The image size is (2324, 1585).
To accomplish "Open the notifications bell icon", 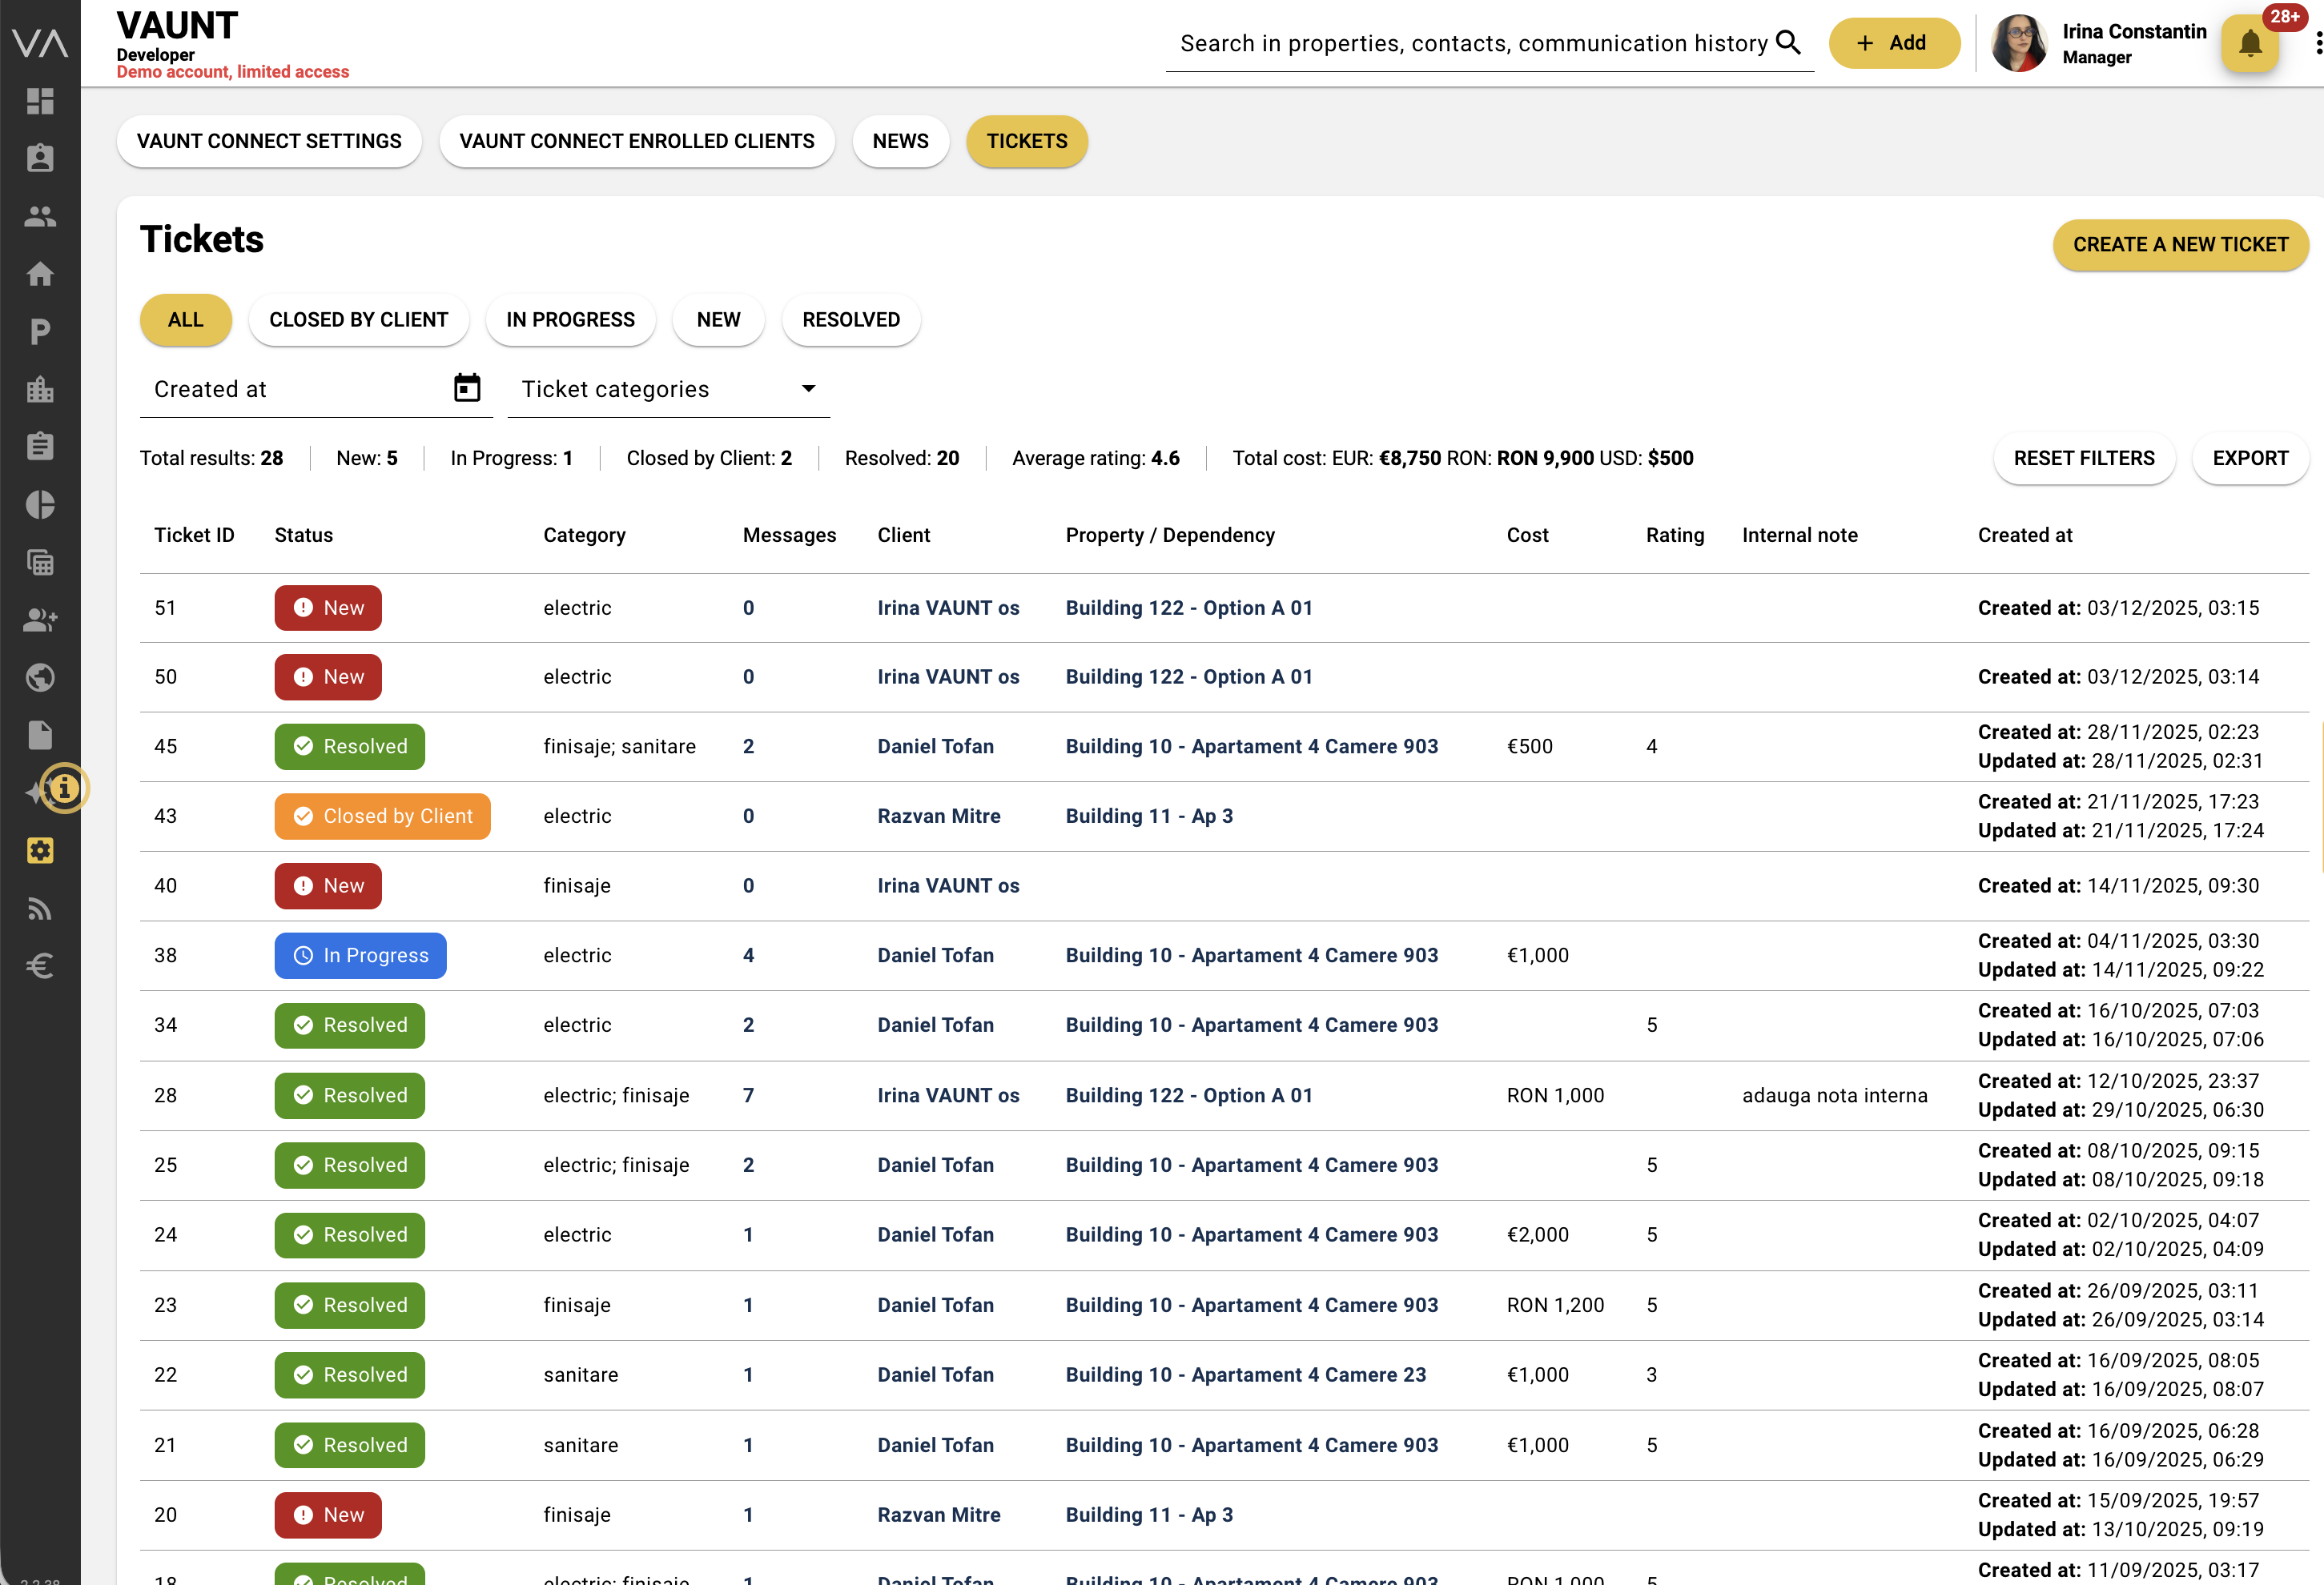I will [x=2250, y=43].
